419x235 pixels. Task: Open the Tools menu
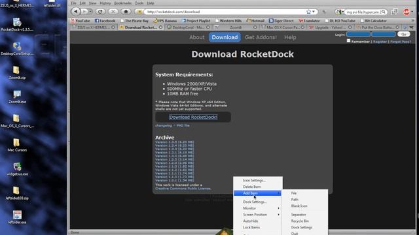coord(139,3)
